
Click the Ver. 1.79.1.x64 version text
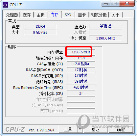[41, 130]
